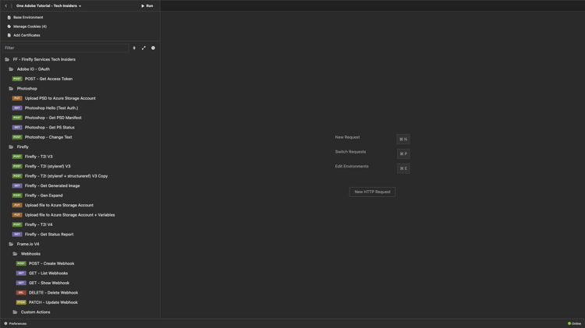Run the collection
The height and width of the screenshot is (328, 585).
point(147,6)
